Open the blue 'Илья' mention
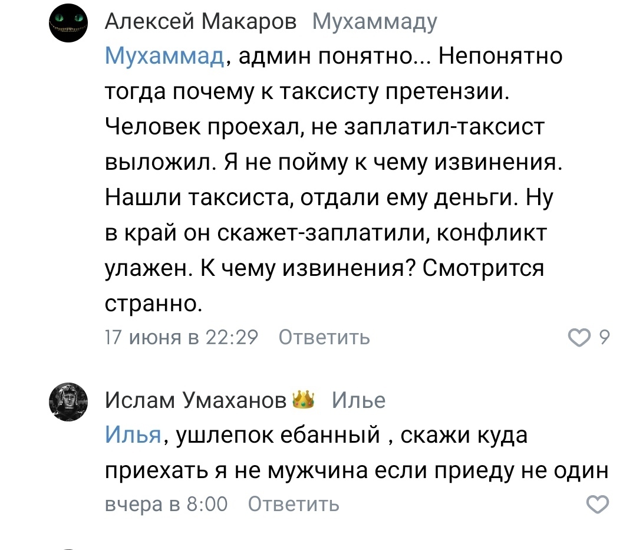 point(133,435)
